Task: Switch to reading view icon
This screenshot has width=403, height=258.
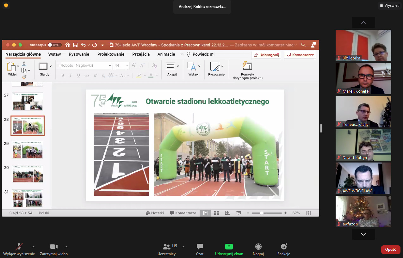Action: 227,213
